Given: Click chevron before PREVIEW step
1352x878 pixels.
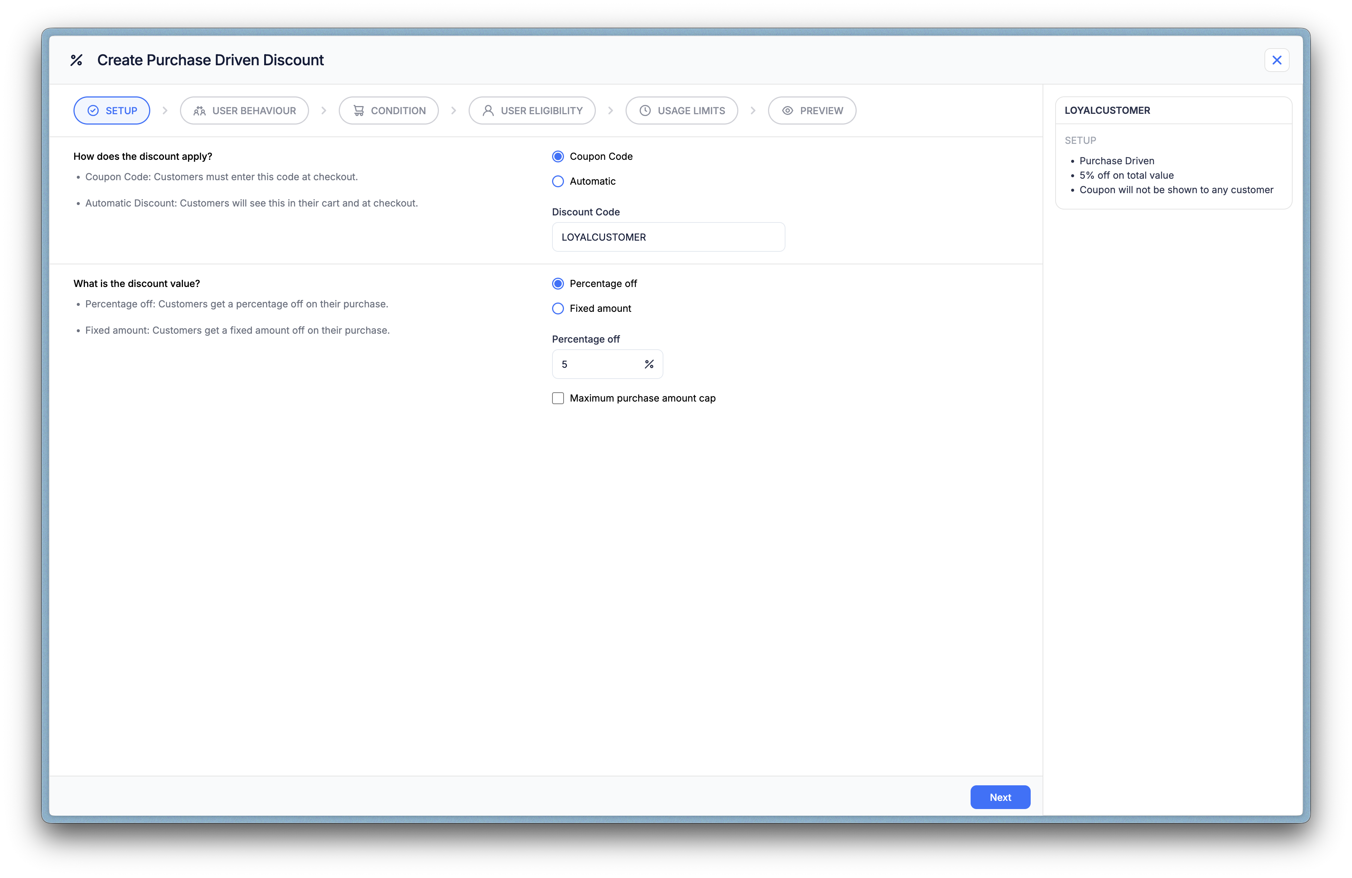Looking at the screenshot, I should 753,110.
